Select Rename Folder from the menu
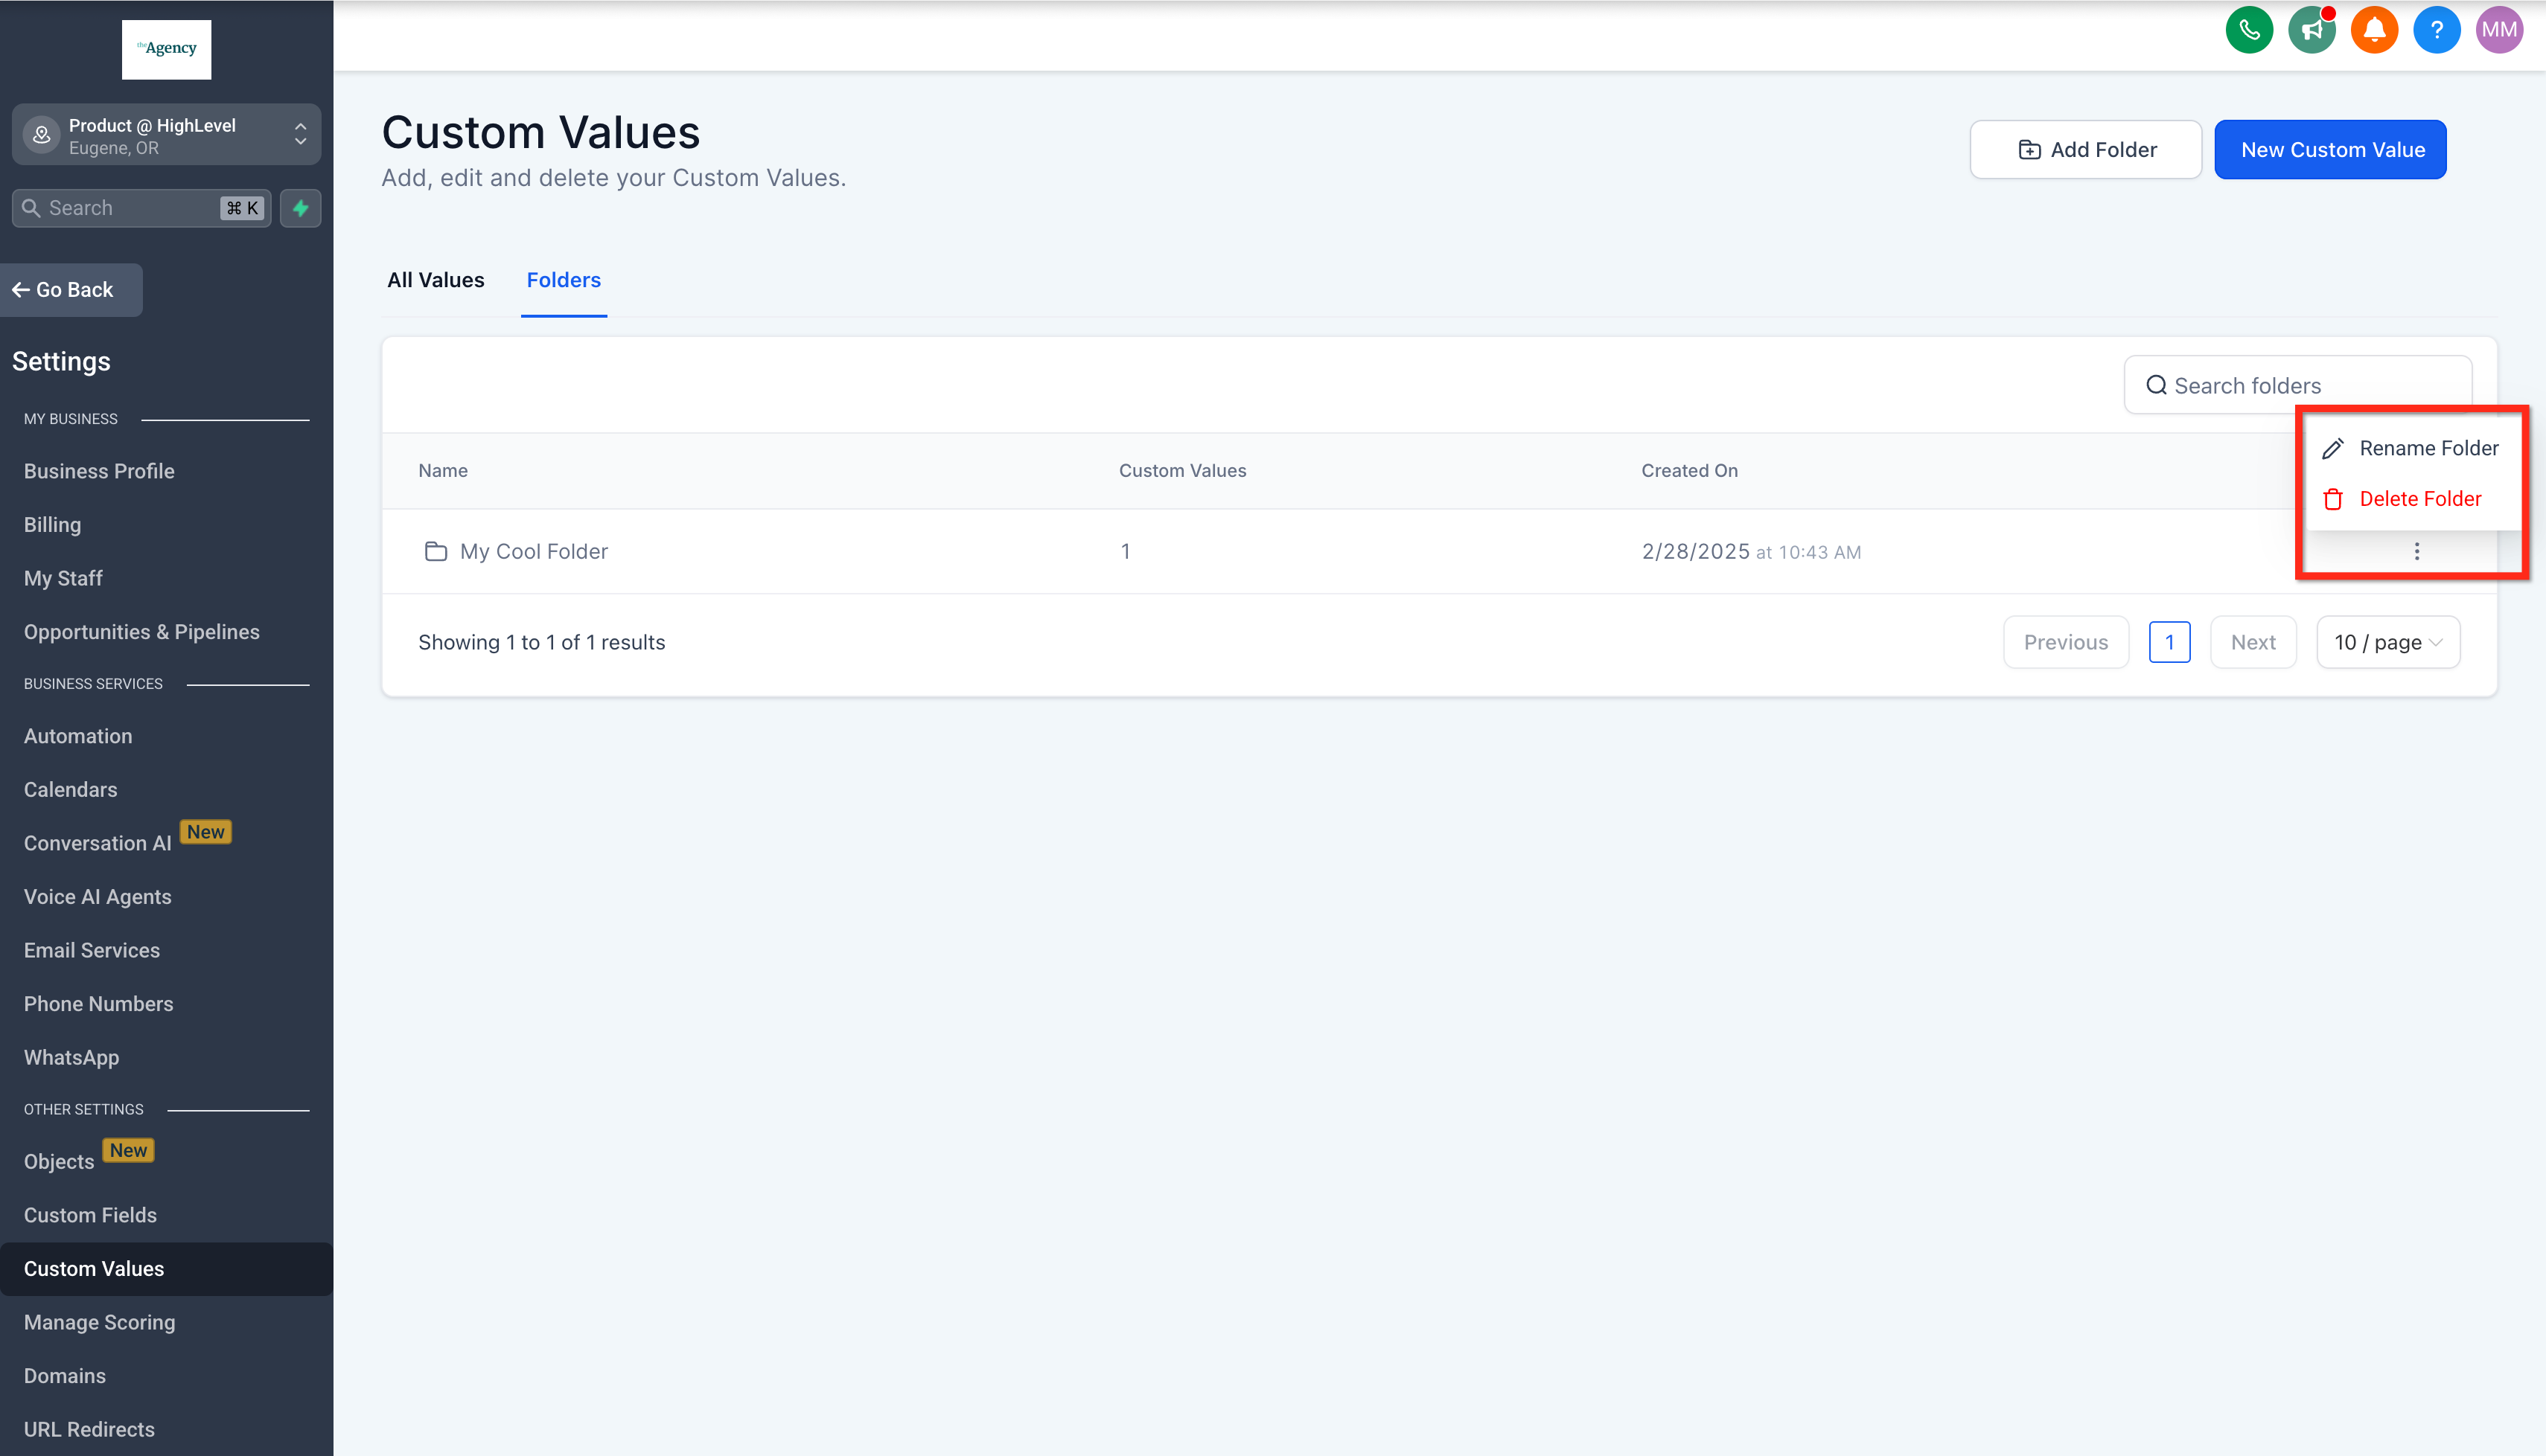Image resolution: width=2546 pixels, height=1456 pixels. pos(2428,448)
